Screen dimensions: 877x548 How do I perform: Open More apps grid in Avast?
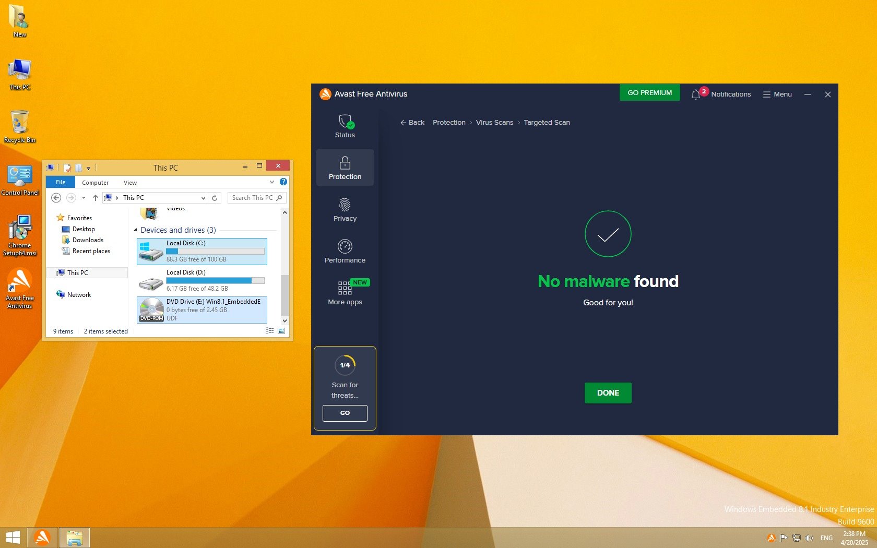(345, 293)
